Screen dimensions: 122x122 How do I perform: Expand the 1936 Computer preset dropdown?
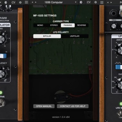point(76,2)
